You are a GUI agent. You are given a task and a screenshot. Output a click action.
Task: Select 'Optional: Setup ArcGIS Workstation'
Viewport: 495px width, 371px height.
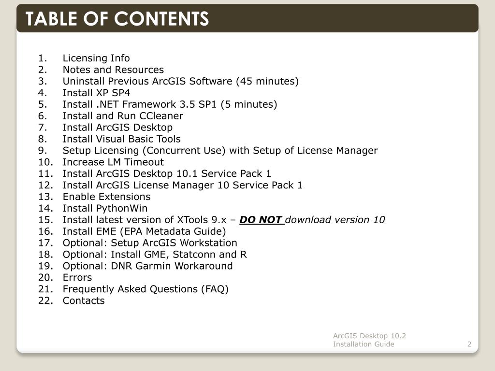(150, 243)
